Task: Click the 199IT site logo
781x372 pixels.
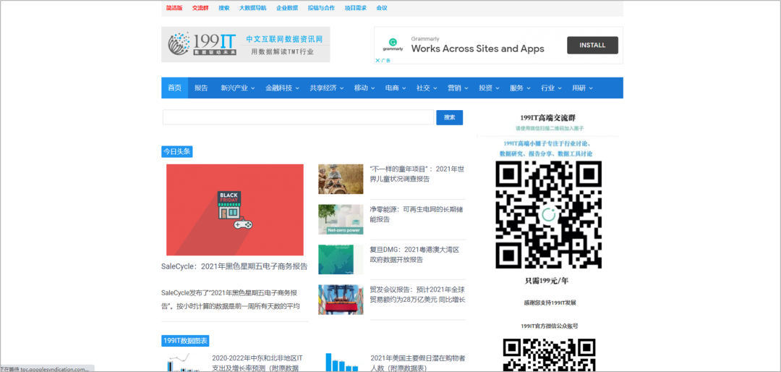Action: pyautogui.click(x=245, y=44)
